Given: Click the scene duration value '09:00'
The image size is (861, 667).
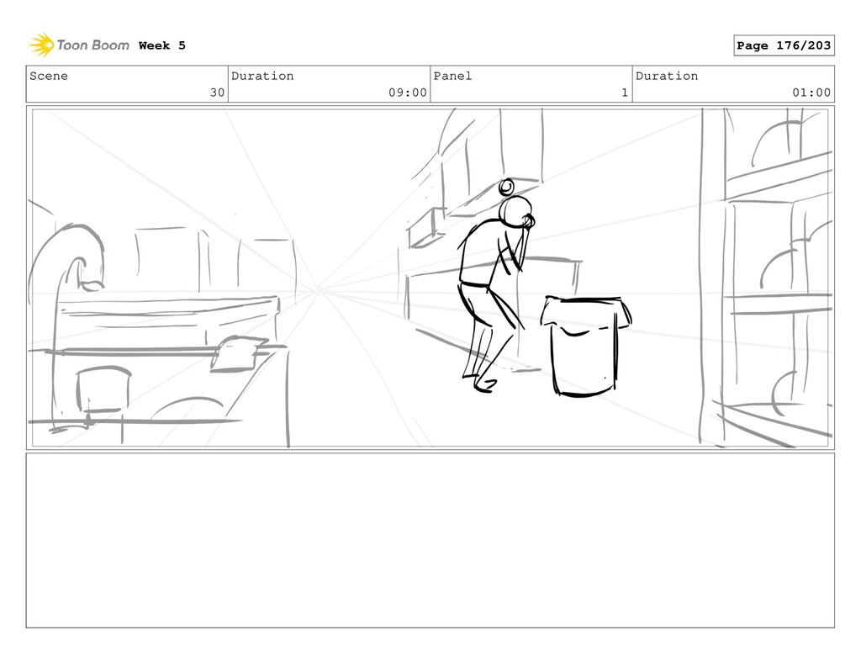Looking at the screenshot, I should 408,93.
